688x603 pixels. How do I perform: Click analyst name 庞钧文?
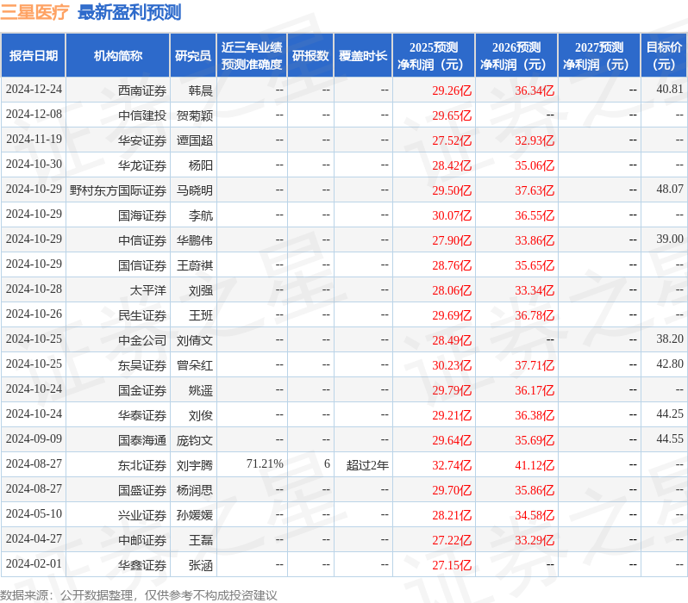(x=195, y=441)
